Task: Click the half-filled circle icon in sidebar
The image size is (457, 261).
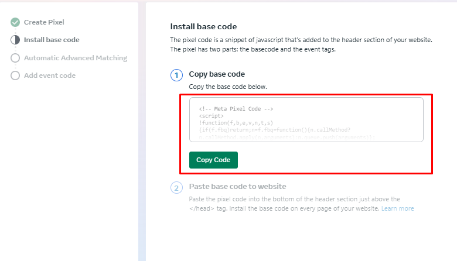Action: point(15,40)
